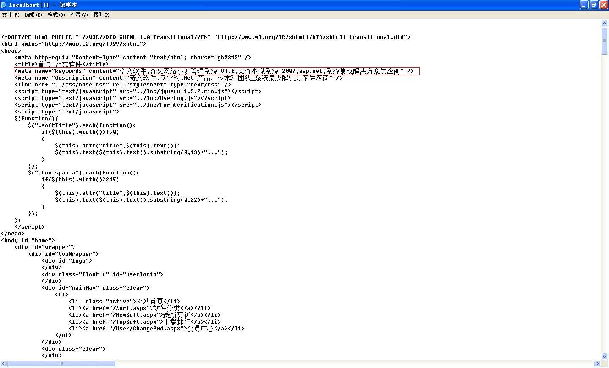Click the if width()>215 line

(x=80, y=180)
